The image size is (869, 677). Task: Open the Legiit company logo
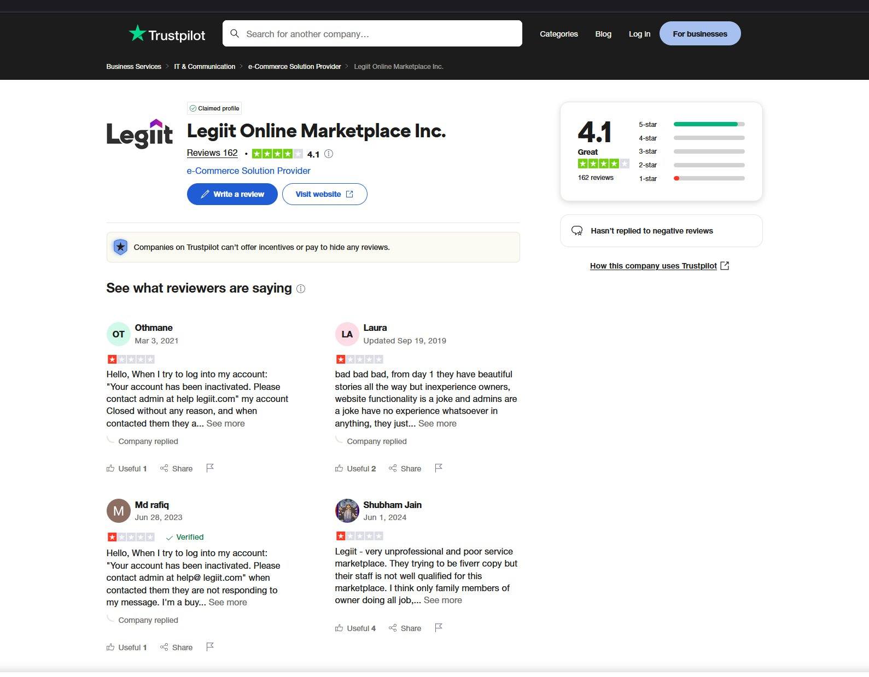pyautogui.click(x=139, y=133)
